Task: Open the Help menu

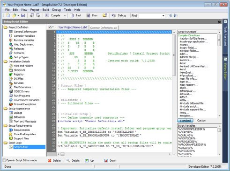Action: tap(77, 10)
